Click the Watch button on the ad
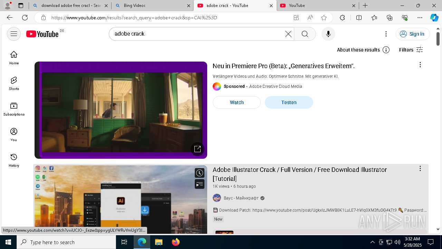Image resolution: width=442 pixels, height=249 pixels. pyautogui.click(x=237, y=102)
